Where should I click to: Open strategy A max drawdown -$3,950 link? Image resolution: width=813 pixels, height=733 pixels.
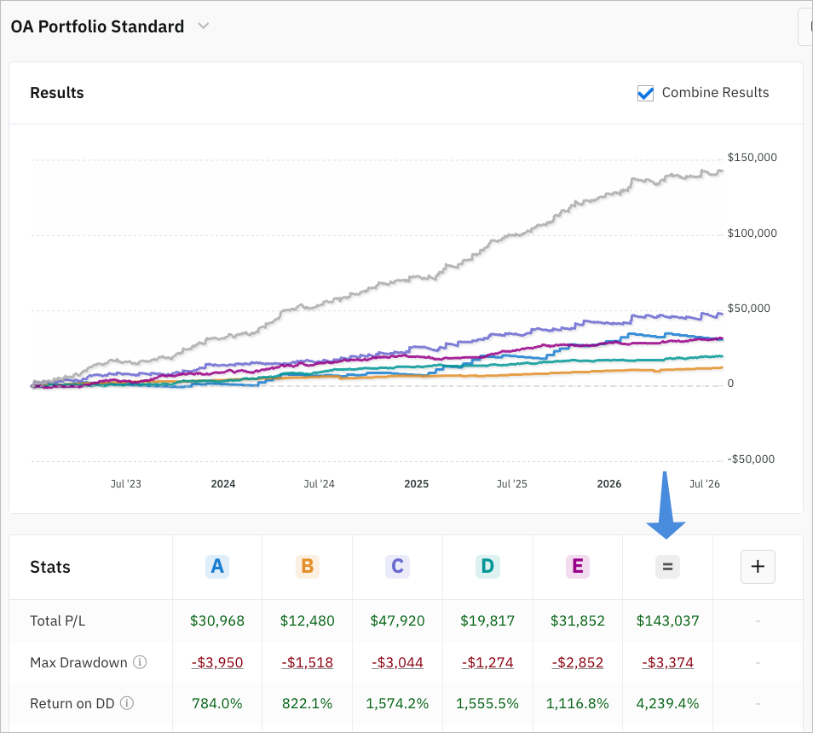(x=217, y=662)
